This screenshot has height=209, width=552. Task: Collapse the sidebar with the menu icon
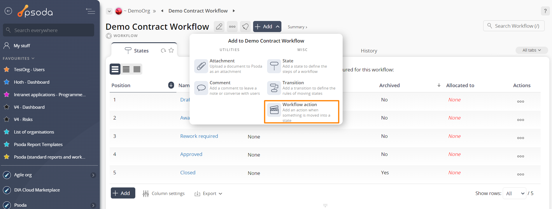tap(90, 11)
